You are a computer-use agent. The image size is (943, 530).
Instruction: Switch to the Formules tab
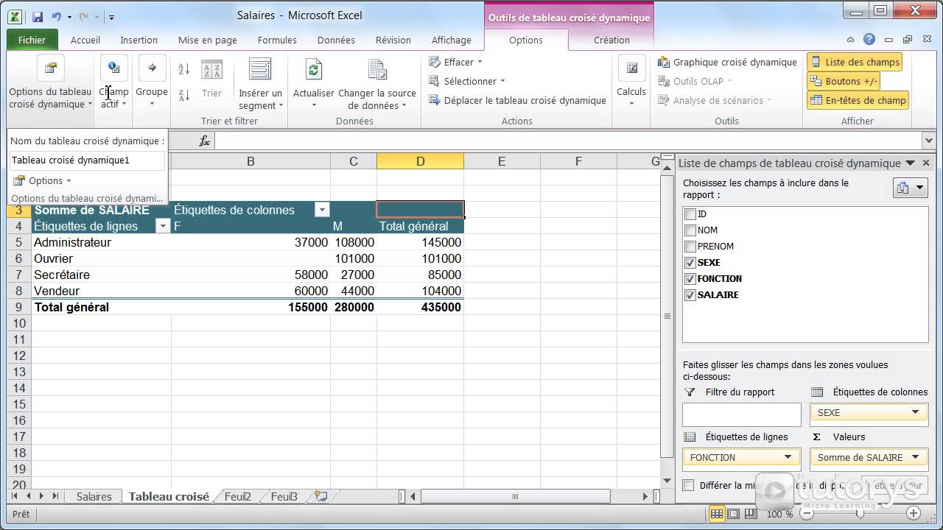(x=277, y=40)
